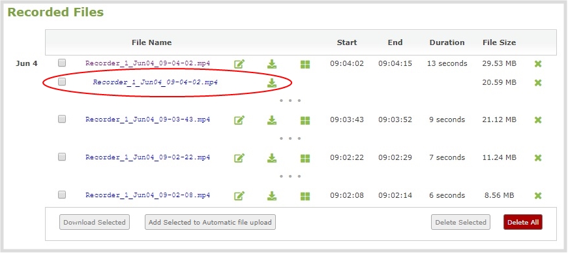
Task: Download the 29.53 MB recording file
Action: pyautogui.click(x=272, y=64)
